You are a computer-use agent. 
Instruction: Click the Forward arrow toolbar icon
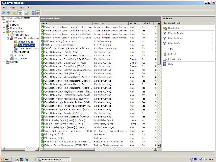8,13
